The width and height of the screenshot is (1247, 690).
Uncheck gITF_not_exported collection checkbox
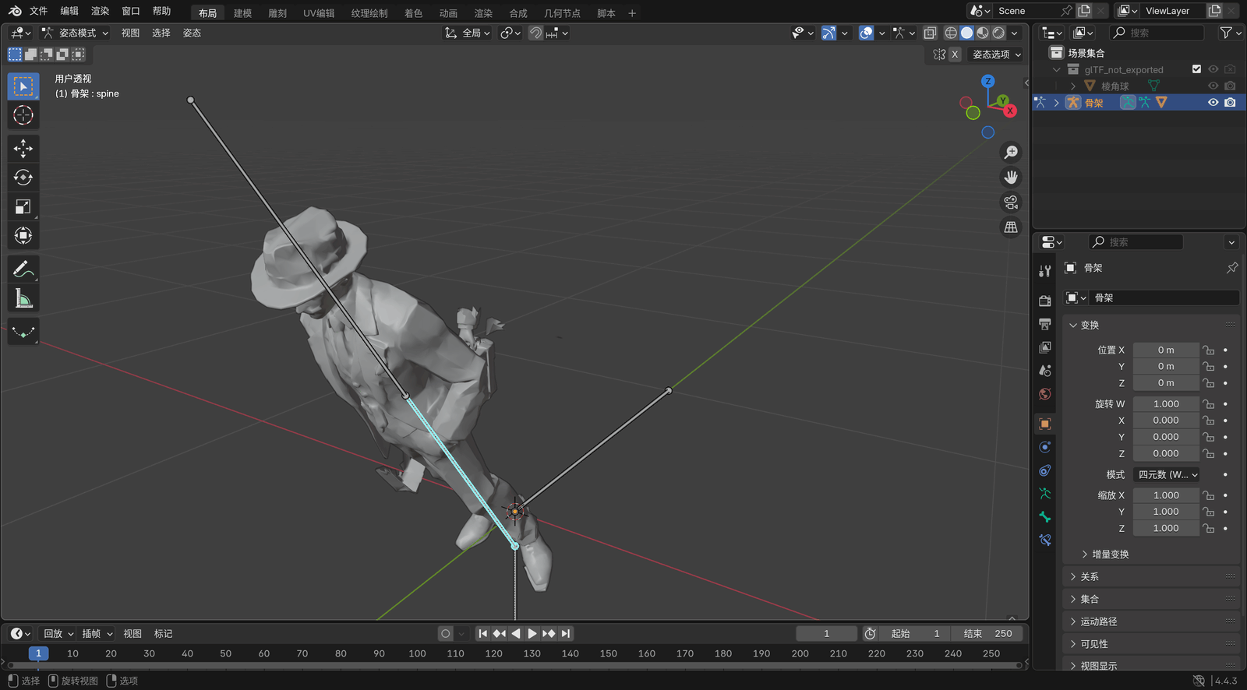coord(1197,69)
